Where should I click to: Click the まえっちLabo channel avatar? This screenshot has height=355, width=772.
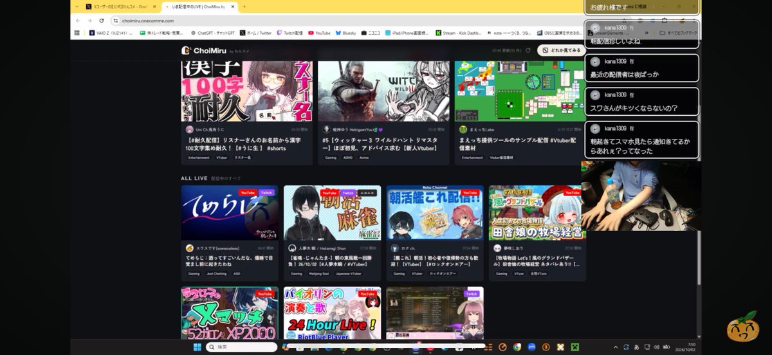click(x=463, y=129)
